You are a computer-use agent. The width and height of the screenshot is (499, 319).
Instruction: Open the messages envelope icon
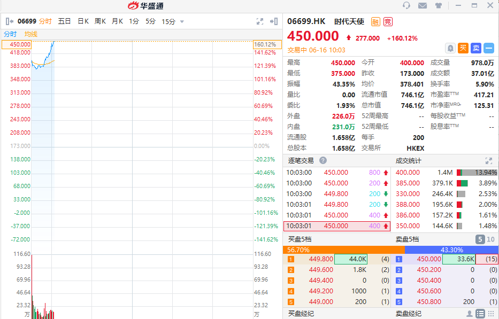(x=423, y=6)
